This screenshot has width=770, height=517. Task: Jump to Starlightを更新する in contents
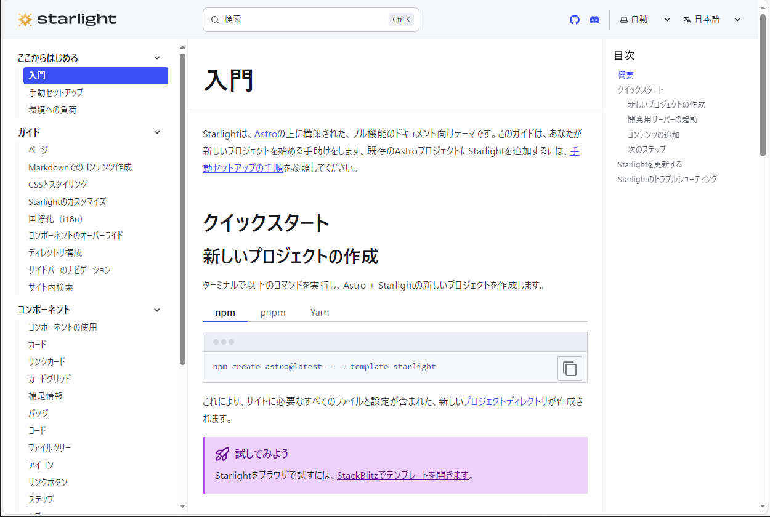tap(650, 164)
